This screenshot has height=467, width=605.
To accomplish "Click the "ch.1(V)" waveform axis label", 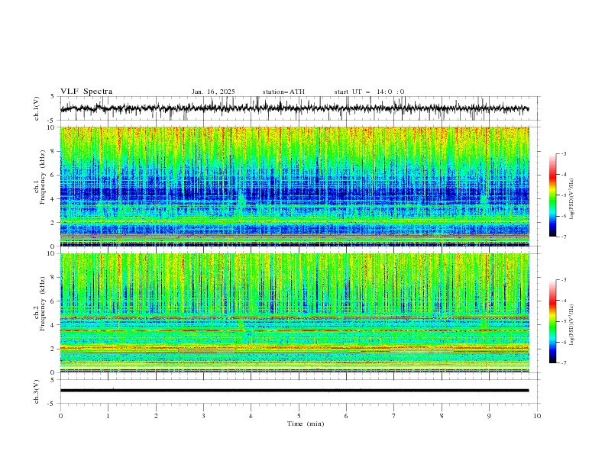I will pyautogui.click(x=37, y=108).
